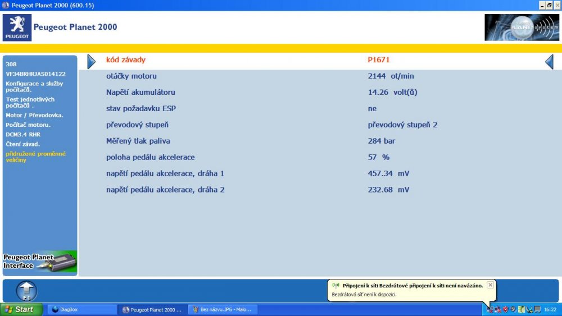Click the Peugeot lion logo
The width and height of the screenshot is (562, 316).
(17, 28)
